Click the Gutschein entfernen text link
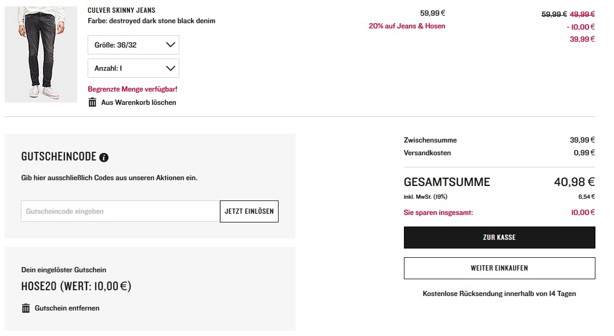The image size is (614, 336). (67, 308)
